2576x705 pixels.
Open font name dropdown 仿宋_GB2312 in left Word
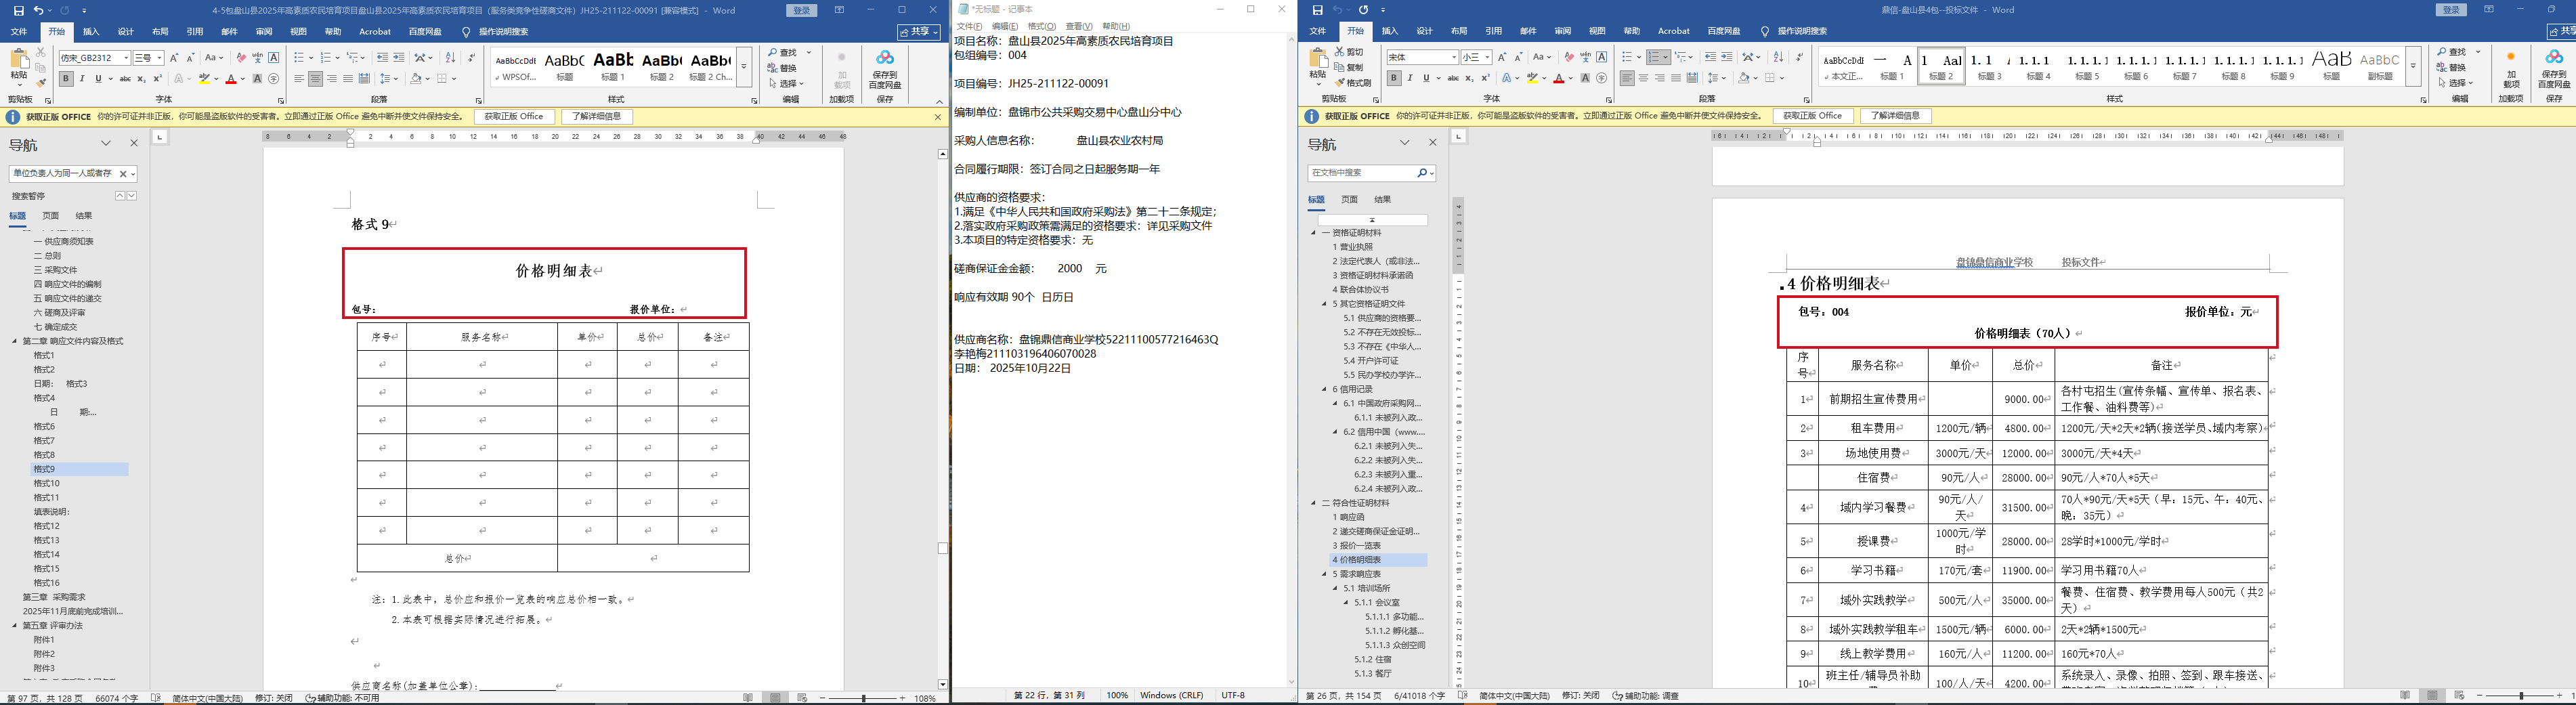[126, 58]
